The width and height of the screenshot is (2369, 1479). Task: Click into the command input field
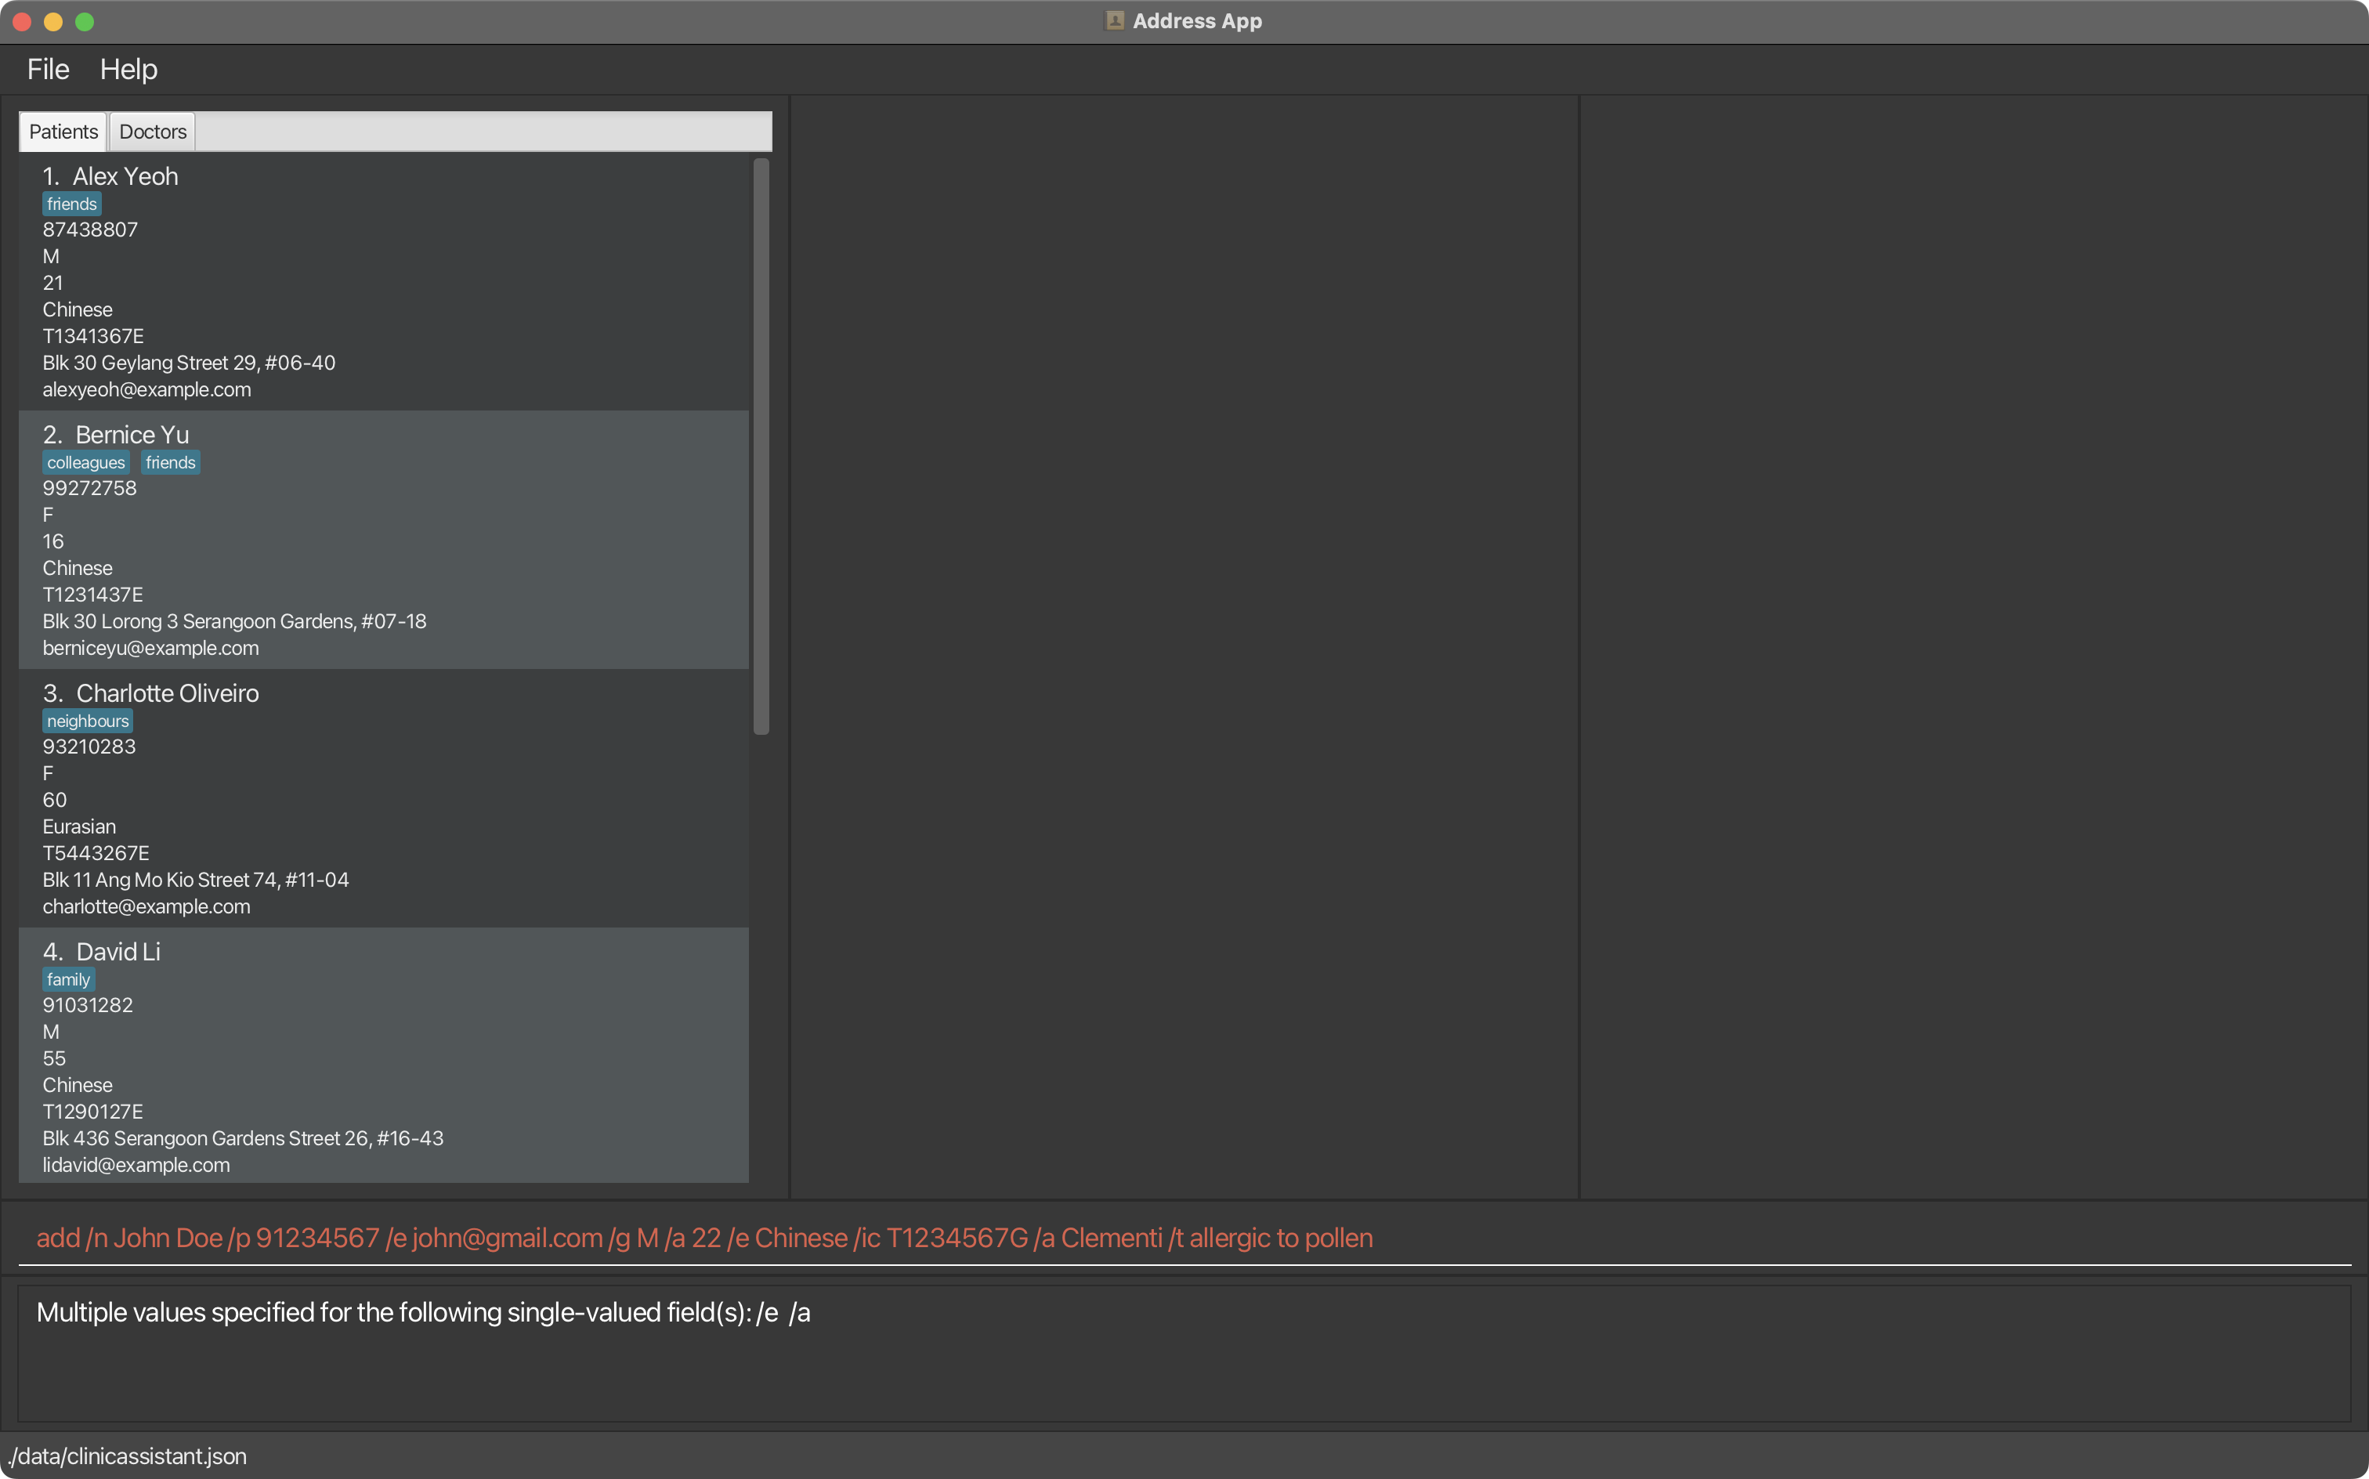[1184, 1238]
